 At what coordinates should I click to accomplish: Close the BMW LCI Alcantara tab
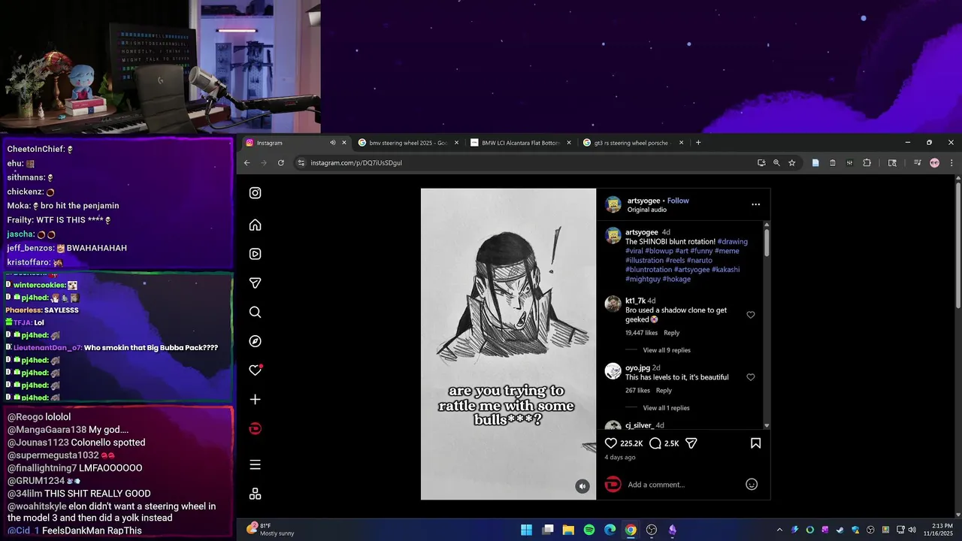(x=569, y=143)
